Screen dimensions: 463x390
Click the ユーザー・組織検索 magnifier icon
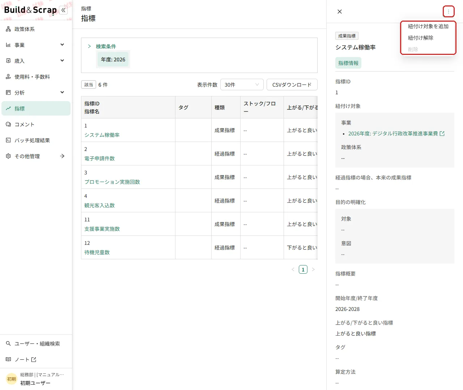pos(8,343)
